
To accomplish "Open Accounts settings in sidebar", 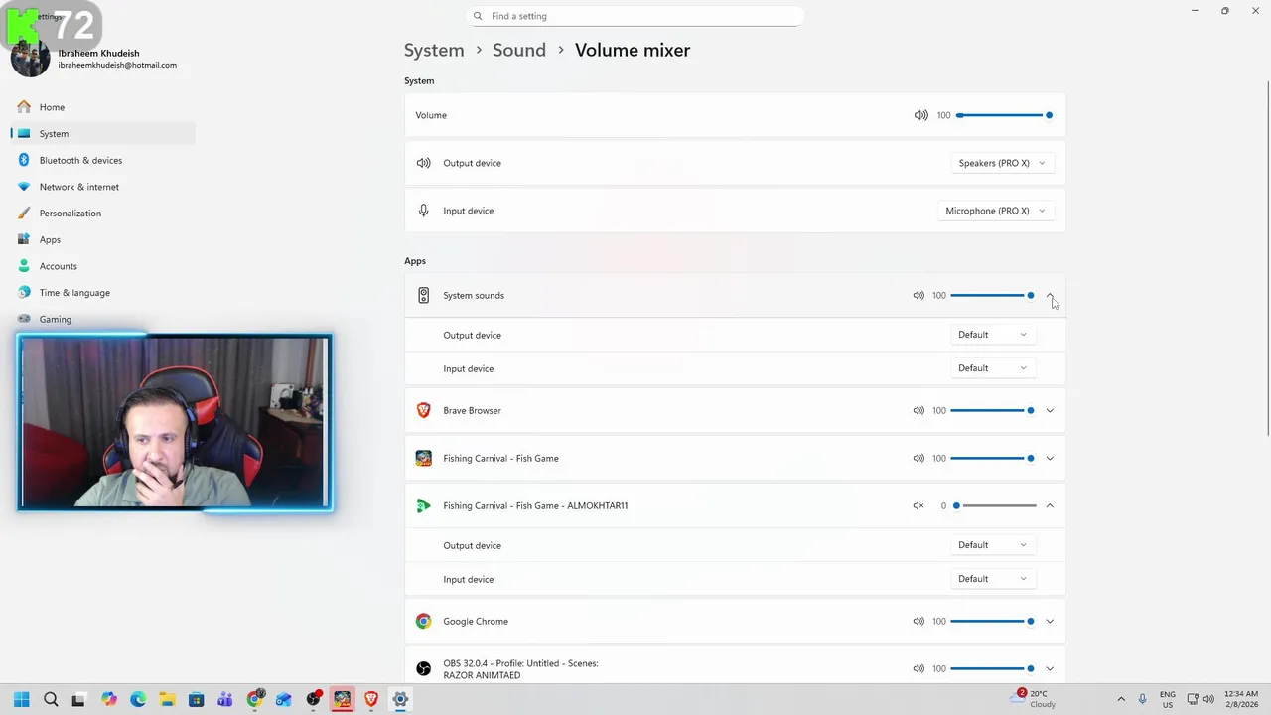I will (103, 266).
